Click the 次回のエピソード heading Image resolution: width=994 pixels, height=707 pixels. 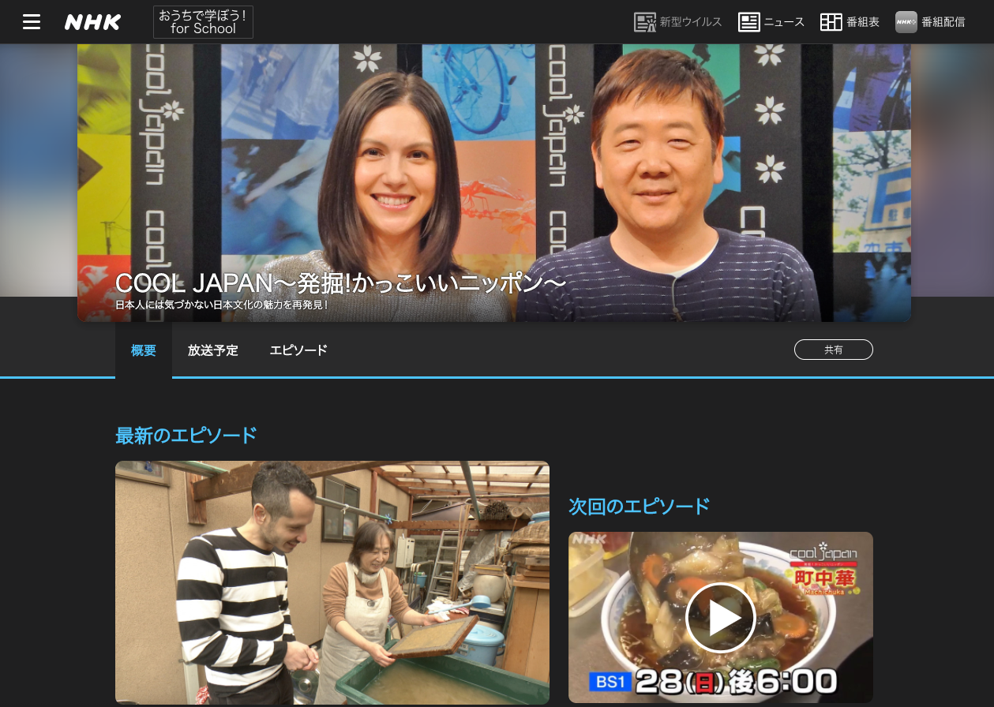tap(639, 507)
